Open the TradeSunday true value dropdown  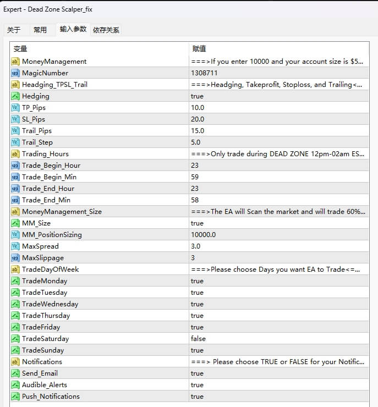click(197, 350)
